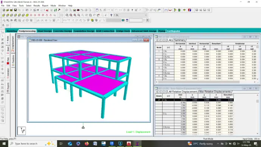The width and height of the screenshot is (261, 147).
Task: Open the Beam results page icon
Action: (8, 50)
